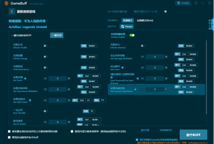
Task: Click the star icon beside Set Souls
Action: click(25, 79)
